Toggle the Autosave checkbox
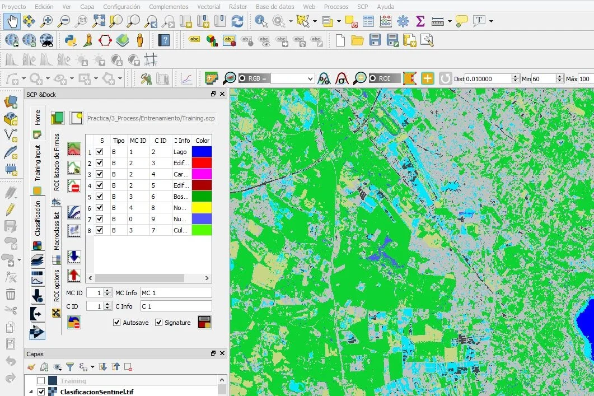Viewport: 594px width, 396px height. click(x=116, y=323)
